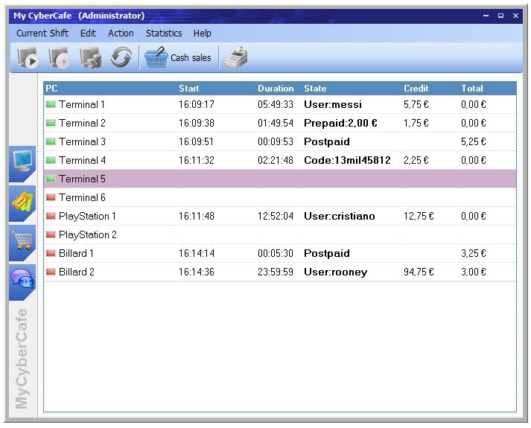Click the refresh arrows toolbar icon
Screen dimensions: 531x428
[121, 57]
